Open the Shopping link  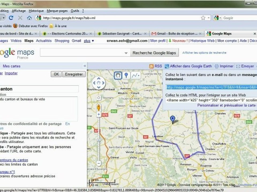pyautogui.click(x=62, y=41)
